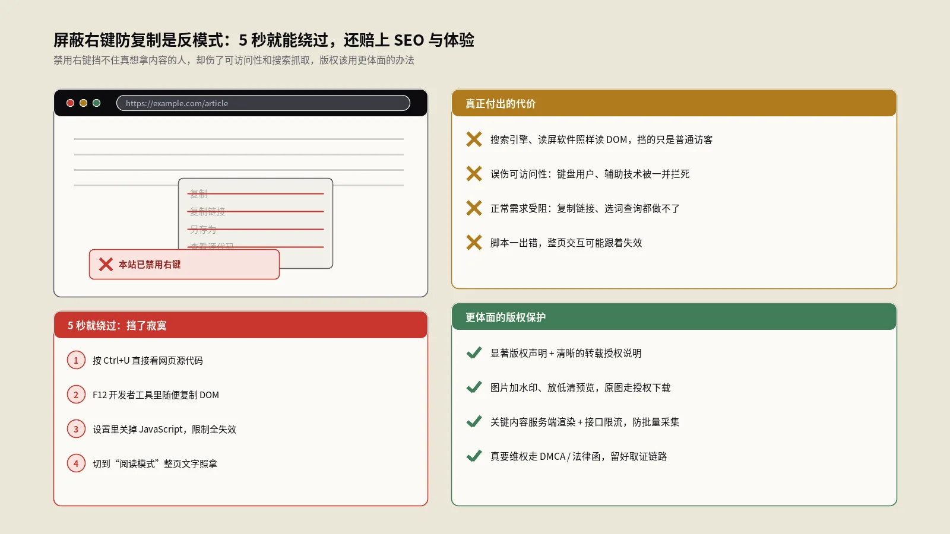The height and width of the screenshot is (534, 950).
Task: Click numbered circle 1 beside 按 Ctrl+U
Action: tap(76, 360)
